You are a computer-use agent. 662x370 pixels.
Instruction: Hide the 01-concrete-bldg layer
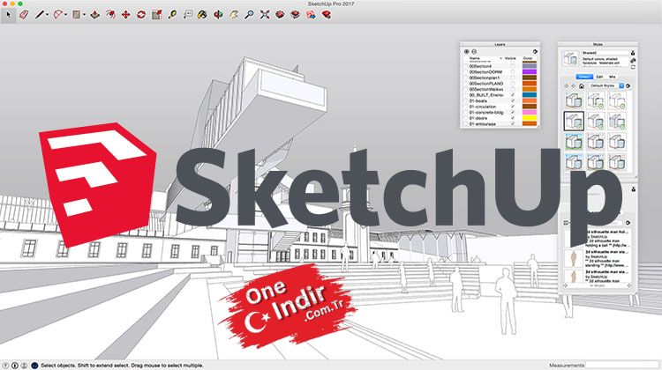click(513, 113)
